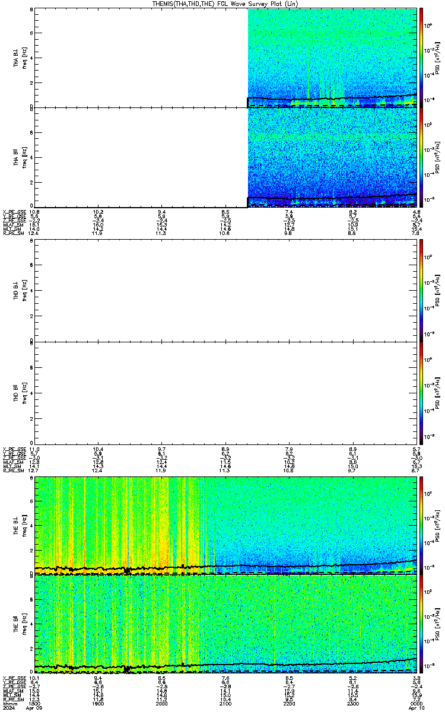
Task: Select the THA B-perpendicular spectrogram panel
Action: (225, 58)
